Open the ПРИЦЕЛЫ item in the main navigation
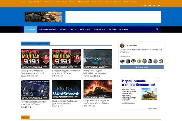Screen dimensions: 182x121 [x=99, y=29]
